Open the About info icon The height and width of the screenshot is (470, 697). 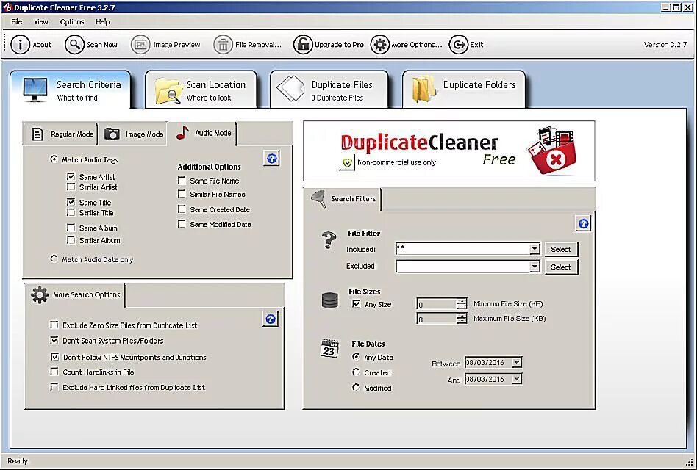(x=20, y=44)
